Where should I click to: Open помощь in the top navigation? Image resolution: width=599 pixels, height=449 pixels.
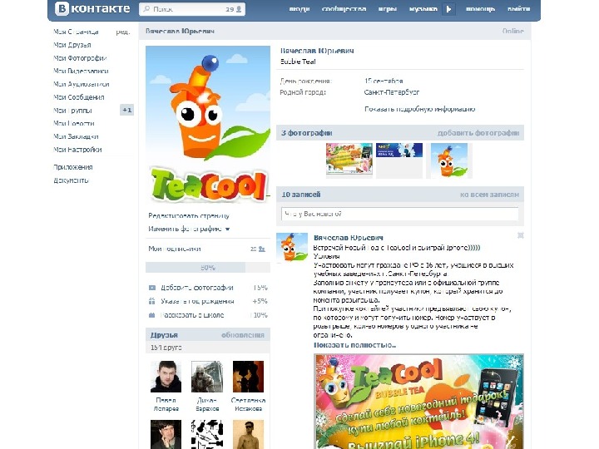(480, 9)
